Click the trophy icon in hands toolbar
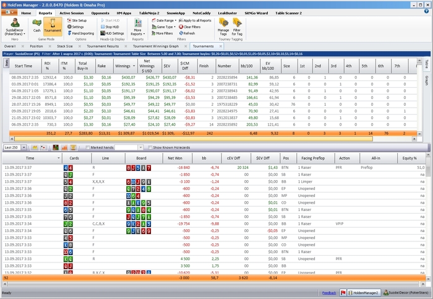 (73, 147)
